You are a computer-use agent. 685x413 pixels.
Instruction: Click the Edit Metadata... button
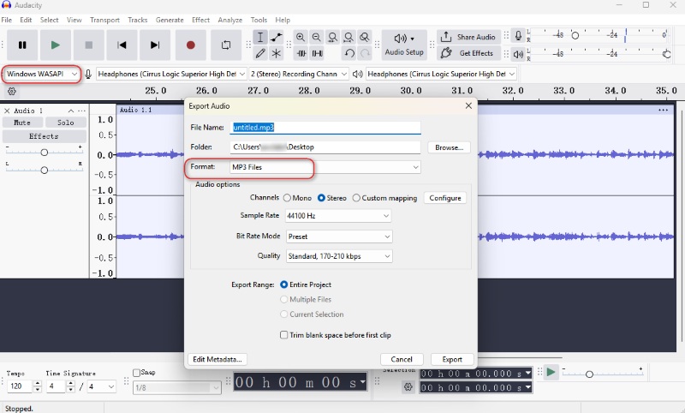click(217, 359)
